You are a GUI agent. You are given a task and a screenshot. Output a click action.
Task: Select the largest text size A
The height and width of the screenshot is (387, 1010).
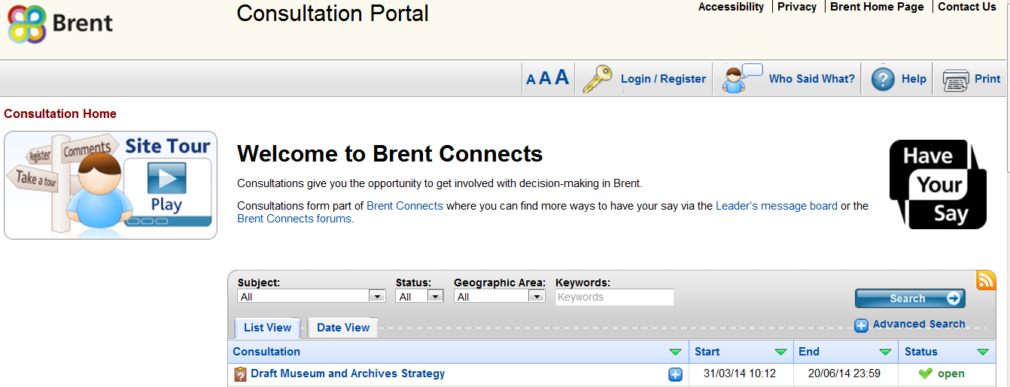coord(561,77)
